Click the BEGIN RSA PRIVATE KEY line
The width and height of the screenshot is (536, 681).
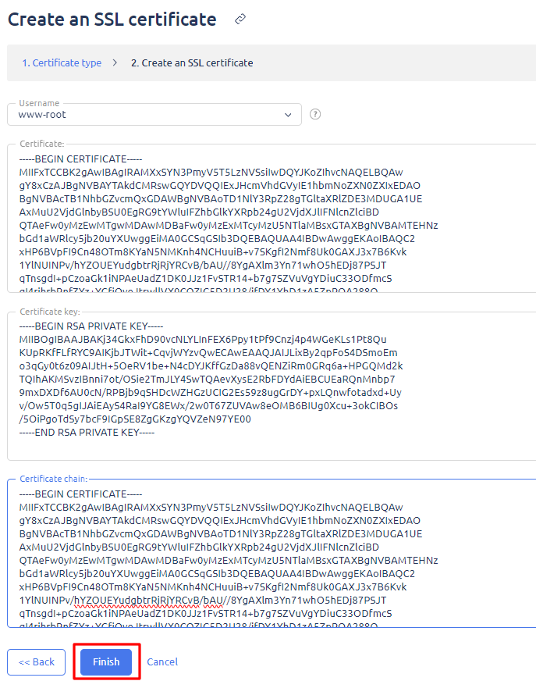(91, 326)
